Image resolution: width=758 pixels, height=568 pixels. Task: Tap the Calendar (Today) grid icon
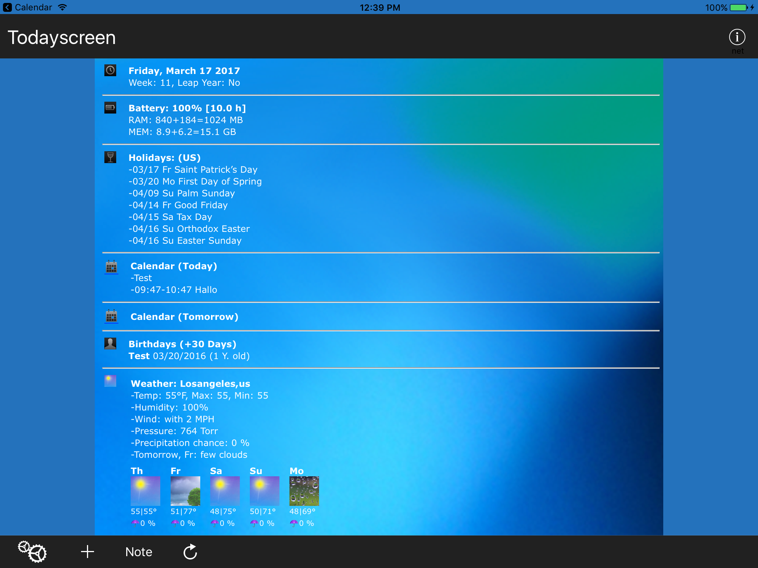111,267
